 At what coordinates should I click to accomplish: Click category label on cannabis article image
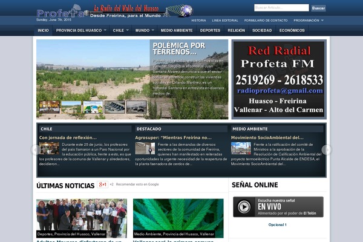click(x=174, y=234)
